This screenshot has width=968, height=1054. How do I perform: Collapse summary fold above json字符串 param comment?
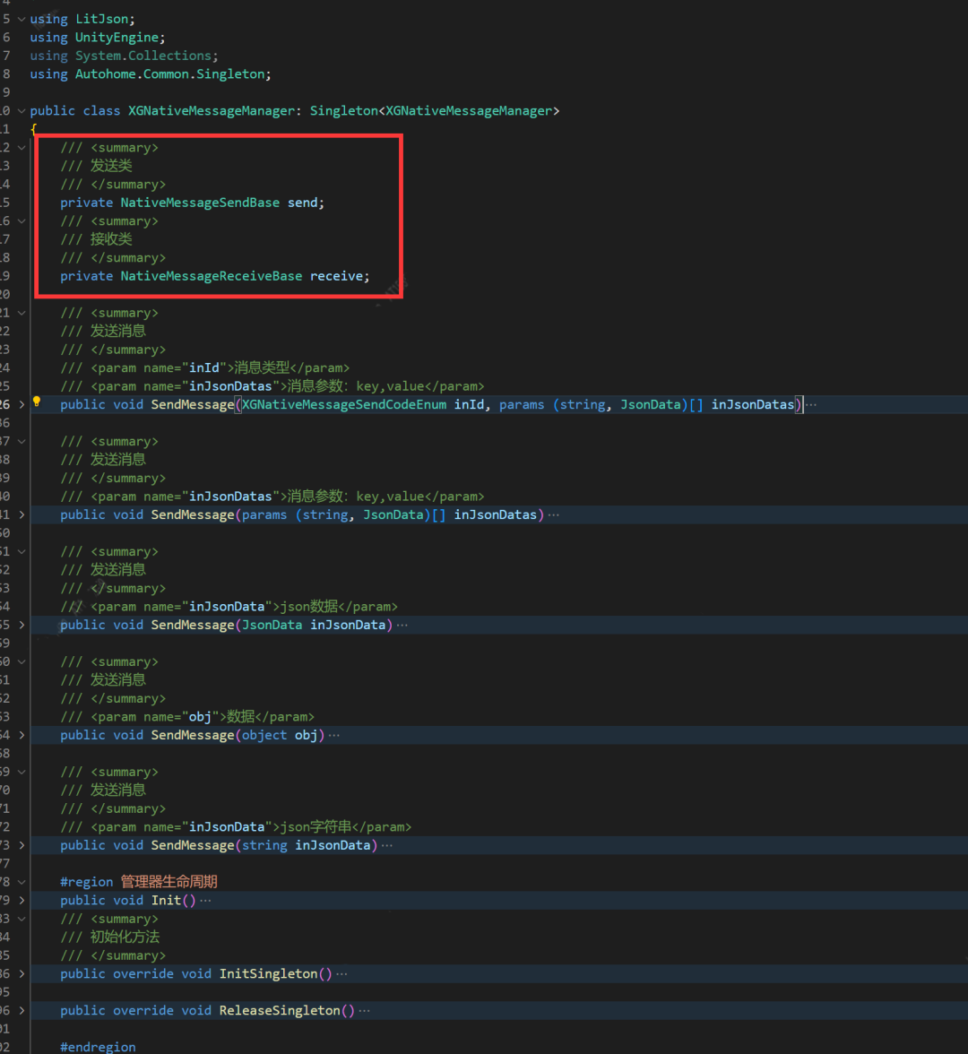click(x=22, y=772)
